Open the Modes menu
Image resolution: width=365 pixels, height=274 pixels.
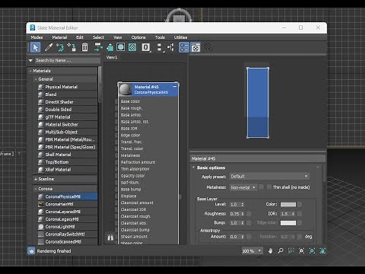point(36,37)
